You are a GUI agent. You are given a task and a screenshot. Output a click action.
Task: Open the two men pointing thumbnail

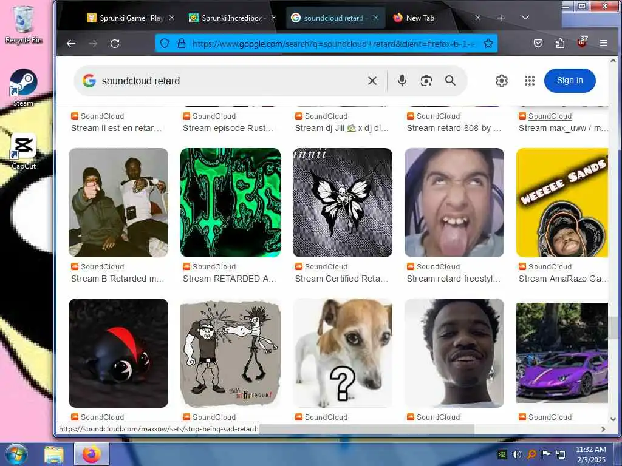[x=118, y=203]
